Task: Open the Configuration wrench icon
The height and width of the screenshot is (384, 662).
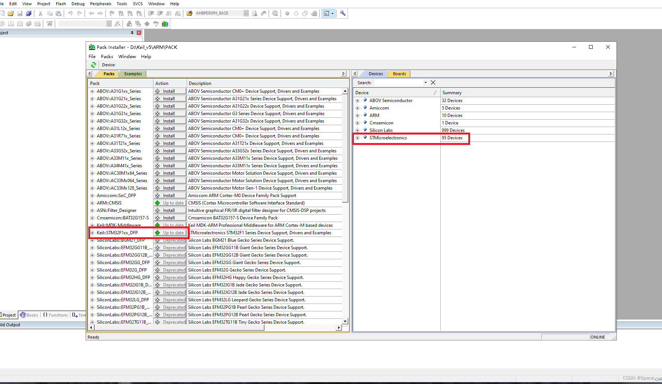Action: [343, 13]
